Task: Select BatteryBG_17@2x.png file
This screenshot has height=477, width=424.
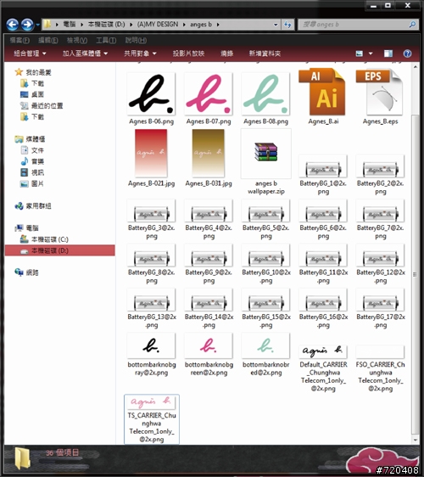Action: point(380,308)
